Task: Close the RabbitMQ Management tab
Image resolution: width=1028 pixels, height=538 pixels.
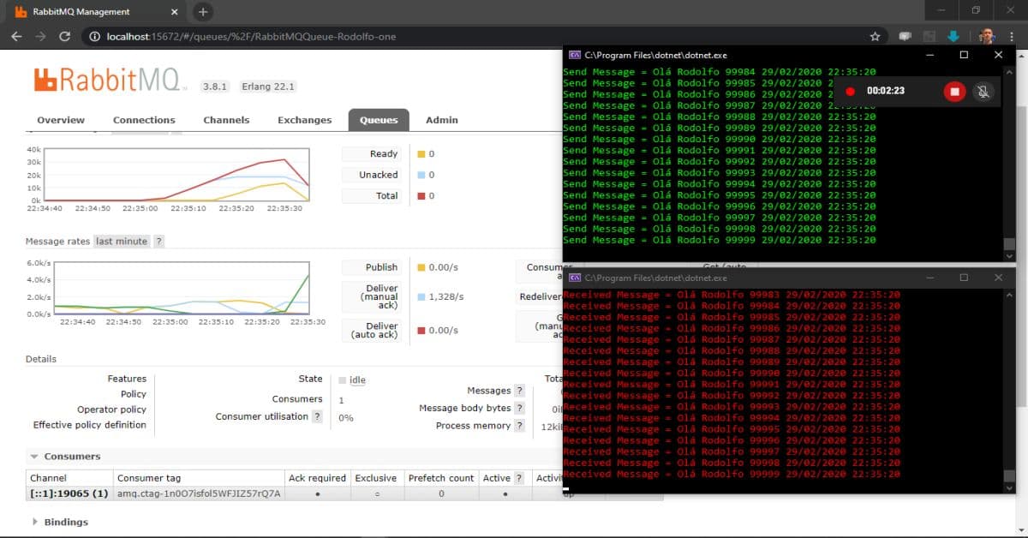Action: 174,12
